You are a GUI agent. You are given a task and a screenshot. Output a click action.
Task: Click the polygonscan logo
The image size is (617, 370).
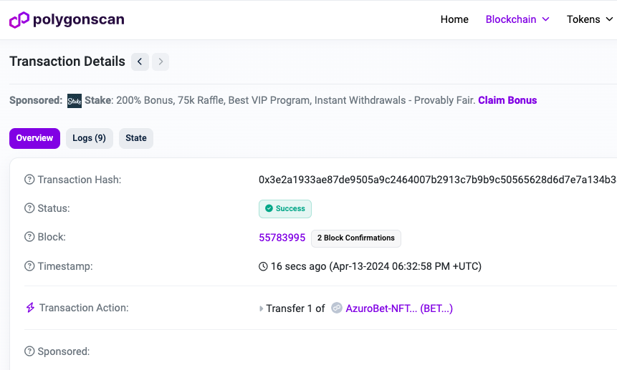67,19
